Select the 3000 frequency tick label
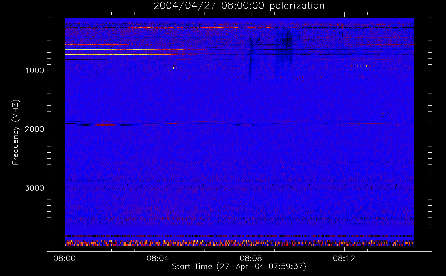Viewport: 446px width, 276px height. pos(34,188)
